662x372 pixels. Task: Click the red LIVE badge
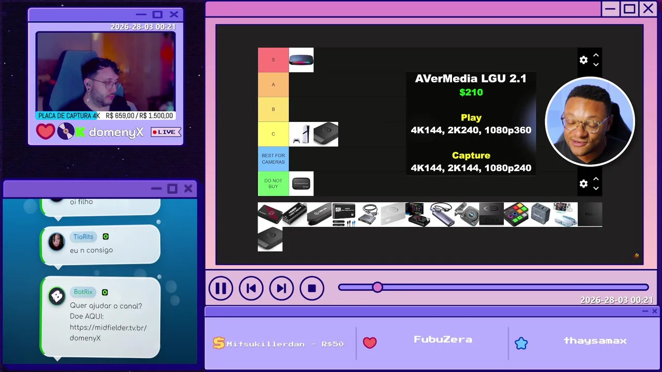[x=166, y=132]
